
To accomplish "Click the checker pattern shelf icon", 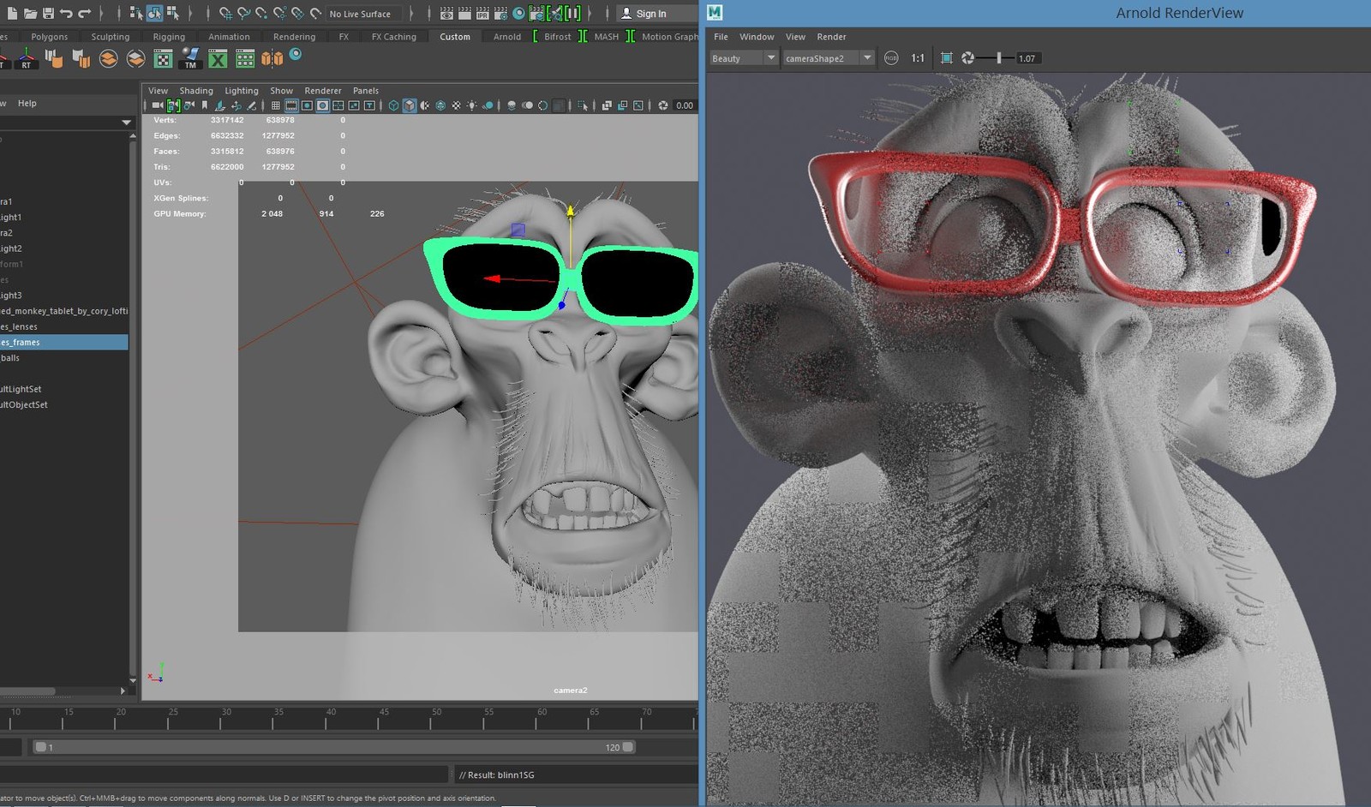I will point(163,58).
